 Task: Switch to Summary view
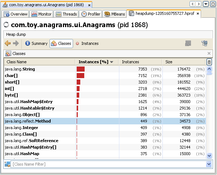36,43
